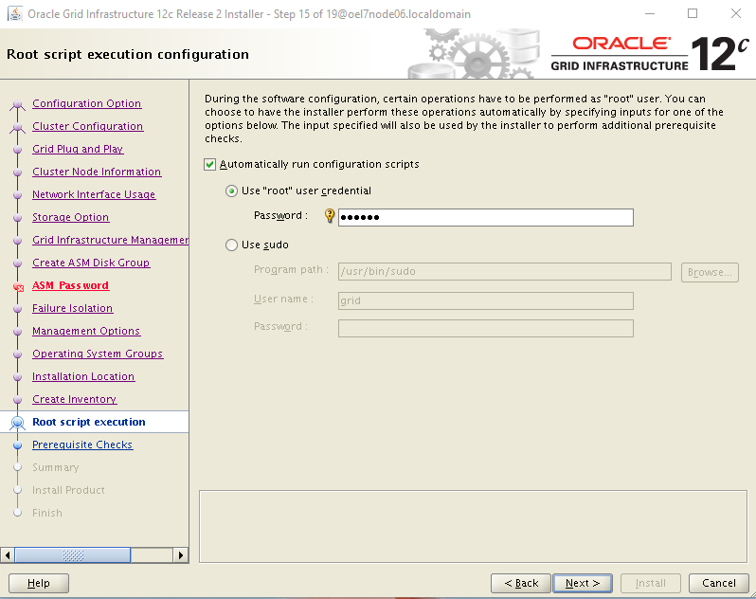Open Help for this installer step
The image size is (756, 599).
(39, 583)
